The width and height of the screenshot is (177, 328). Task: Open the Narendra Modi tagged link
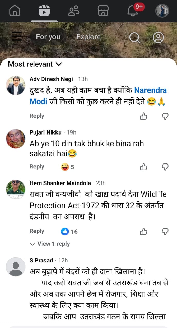pos(150,90)
